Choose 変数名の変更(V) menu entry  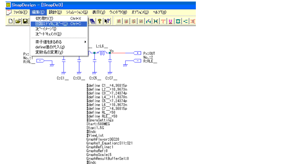point(59,52)
